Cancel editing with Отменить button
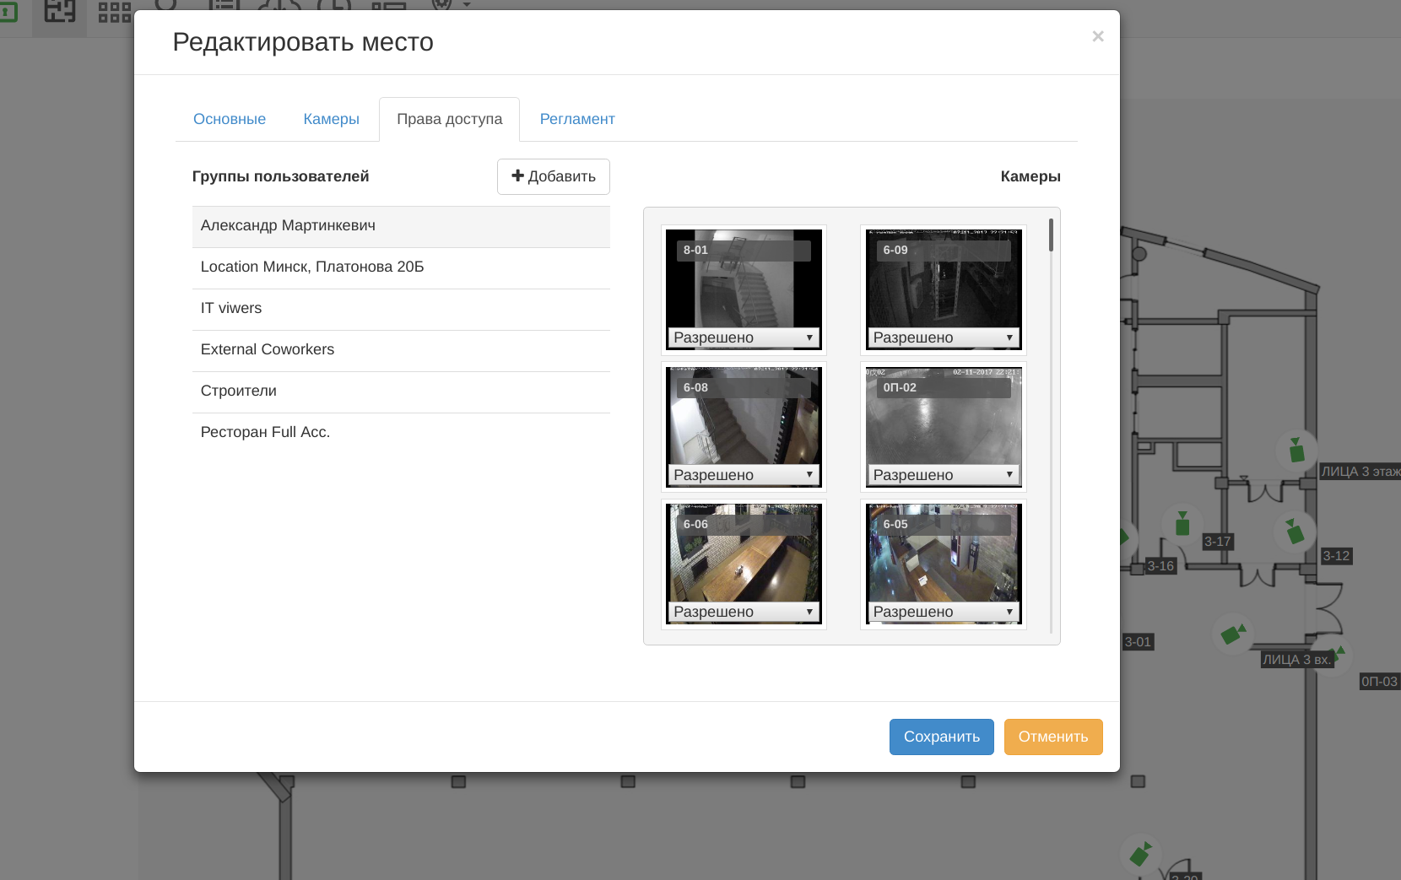The height and width of the screenshot is (880, 1401). pos(1053,737)
